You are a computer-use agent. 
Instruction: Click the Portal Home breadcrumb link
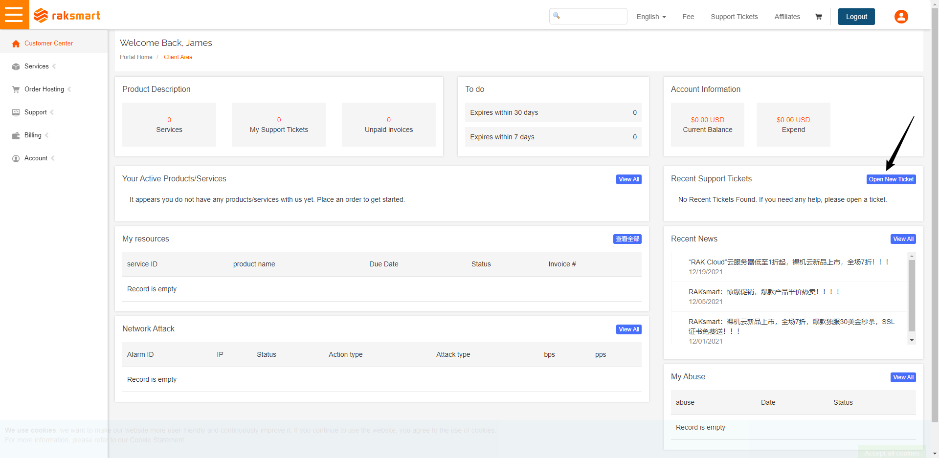click(x=136, y=57)
